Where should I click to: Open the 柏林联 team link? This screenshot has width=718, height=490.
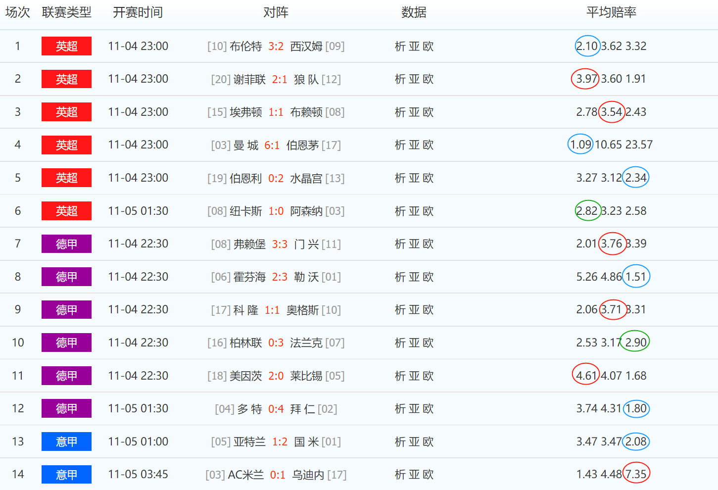tap(246, 343)
